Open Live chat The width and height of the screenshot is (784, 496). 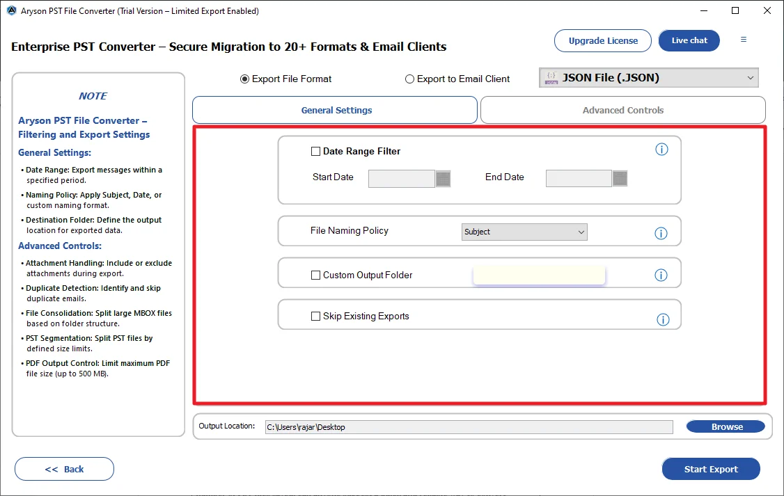click(689, 40)
